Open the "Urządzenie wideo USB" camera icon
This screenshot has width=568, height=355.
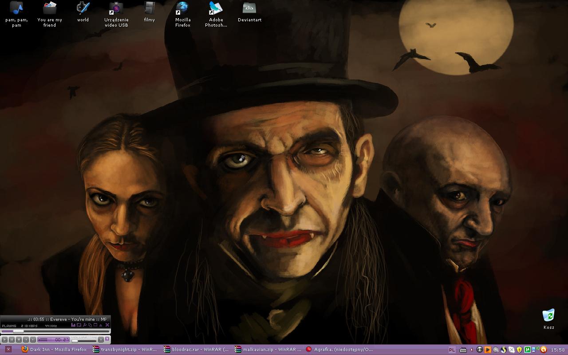point(116,14)
